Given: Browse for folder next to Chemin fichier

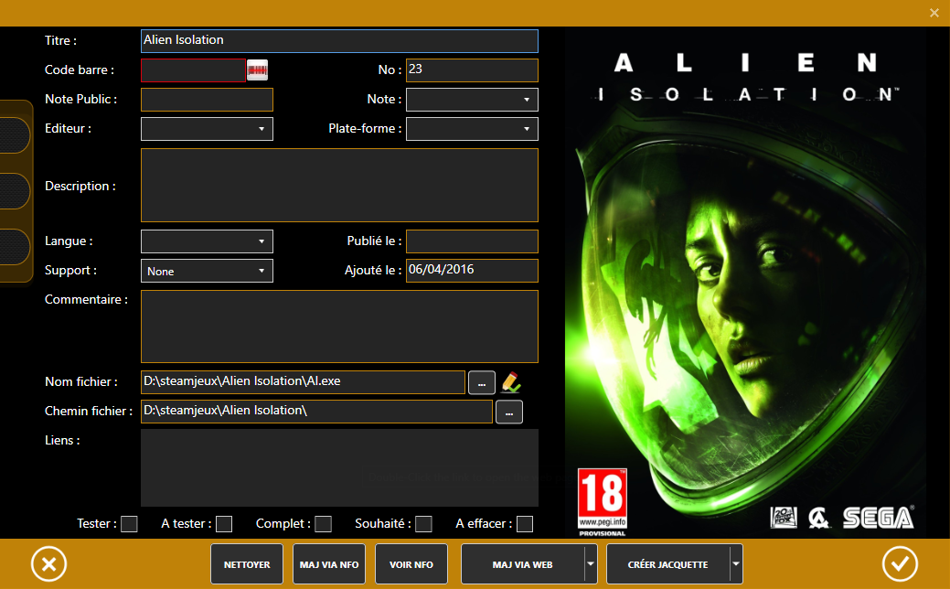Looking at the screenshot, I should coord(509,412).
